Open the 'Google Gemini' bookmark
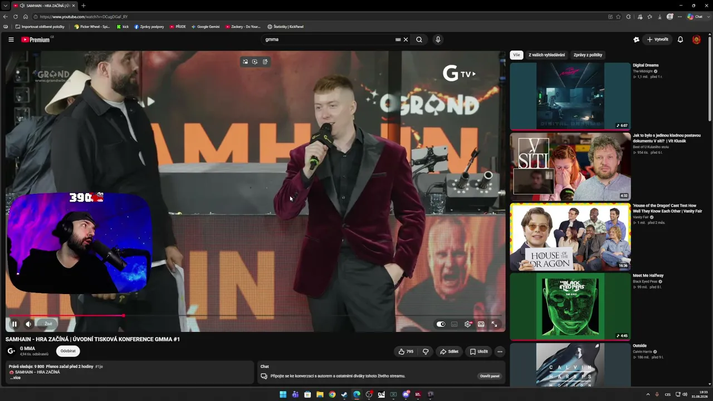This screenshot has height=401, width=713. click(x=205, y=27)
